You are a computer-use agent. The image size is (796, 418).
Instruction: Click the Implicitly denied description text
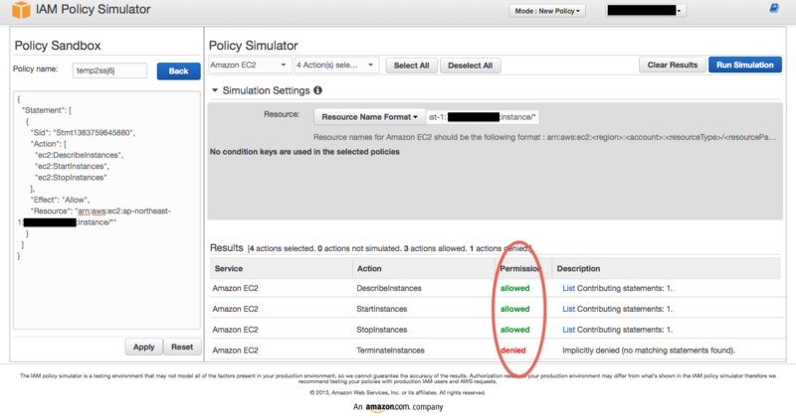tap(649, 350)
